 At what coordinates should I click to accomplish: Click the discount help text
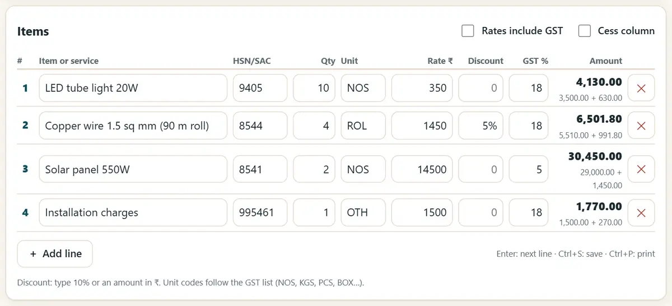click(190, 282)
